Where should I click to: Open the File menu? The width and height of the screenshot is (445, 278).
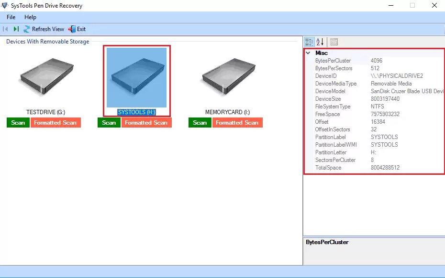[x=11, y=17]
